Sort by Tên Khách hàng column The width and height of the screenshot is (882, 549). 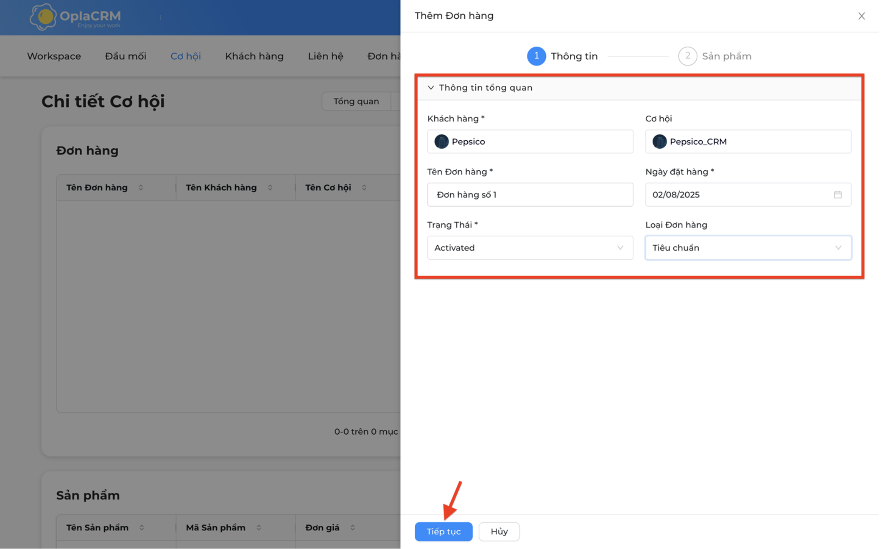tap(270, 188)
